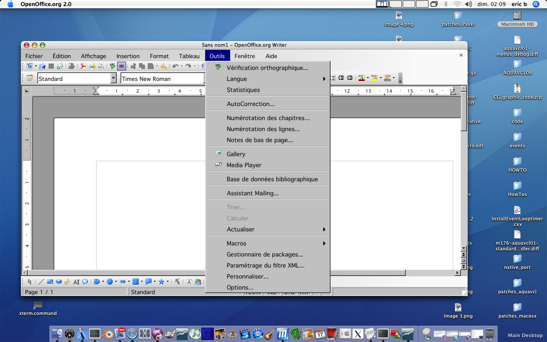The width and height of the screenshot is (547, 342).
Task: Select the Text AI drawing tool
Action: [76, 282]
